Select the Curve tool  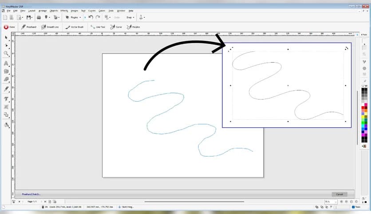point(116,27)
